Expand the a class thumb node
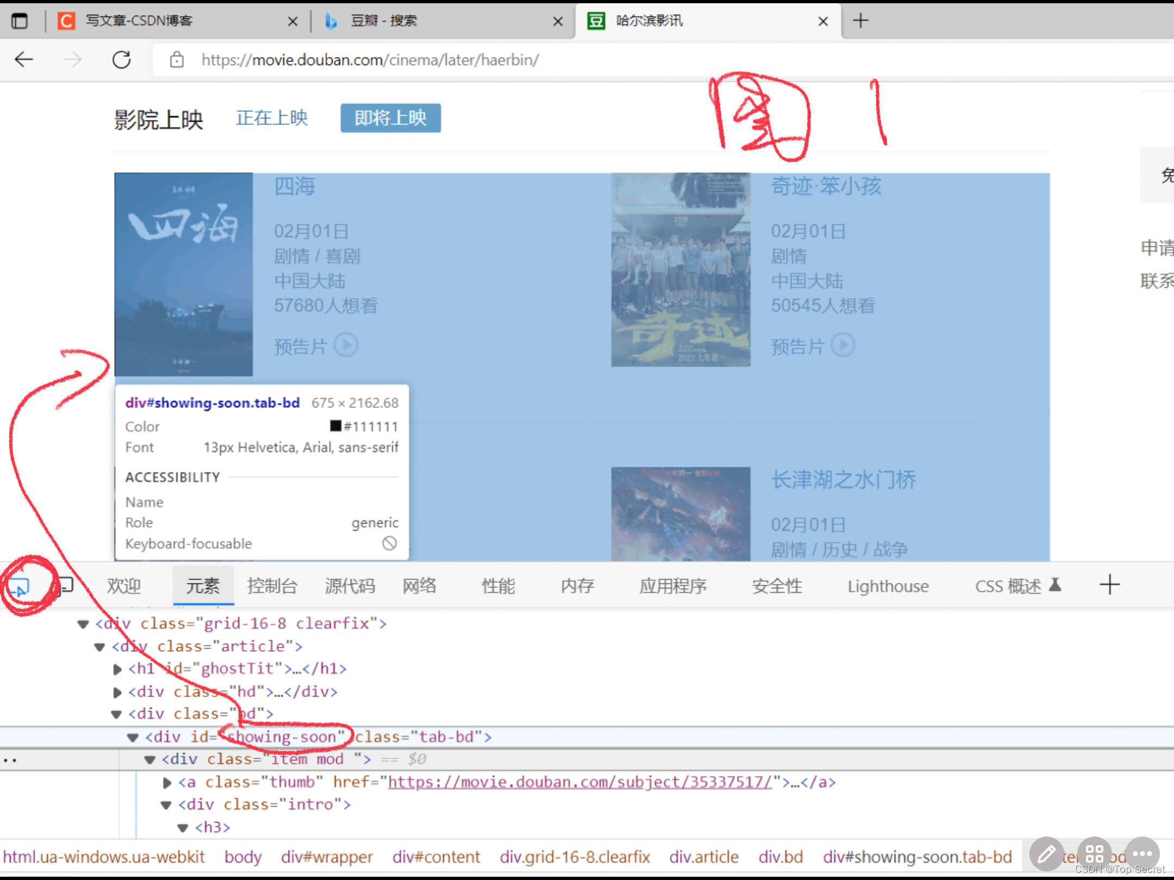Screen dimensions: 1174x880 click(x=167, y=783)
